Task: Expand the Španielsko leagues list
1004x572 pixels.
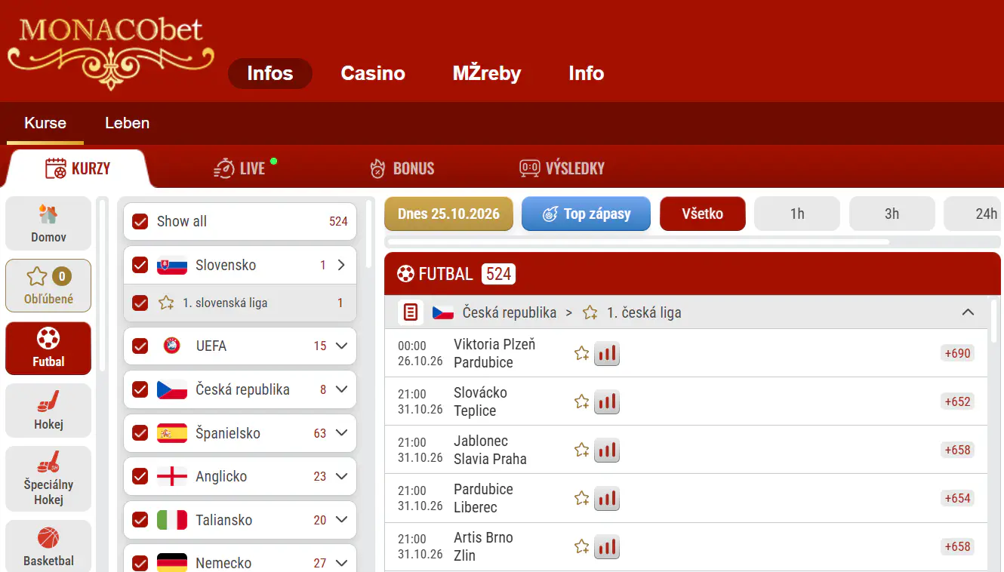Action: (x=341, y=433)
